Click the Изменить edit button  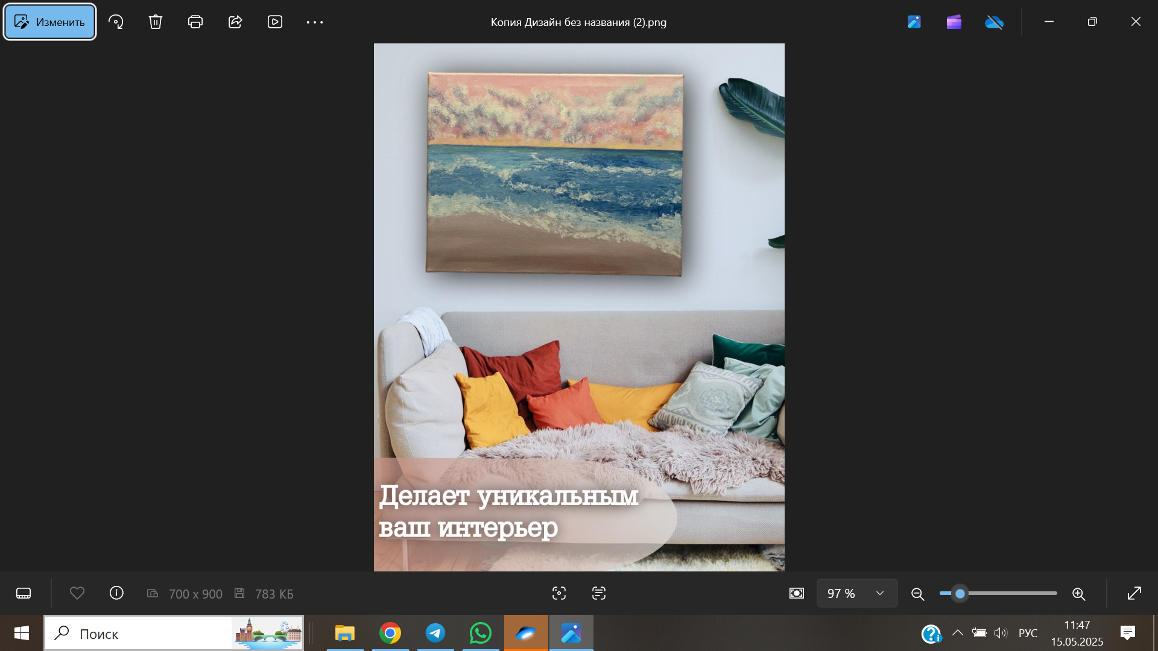pyautogui.click(x=50, y=22)
